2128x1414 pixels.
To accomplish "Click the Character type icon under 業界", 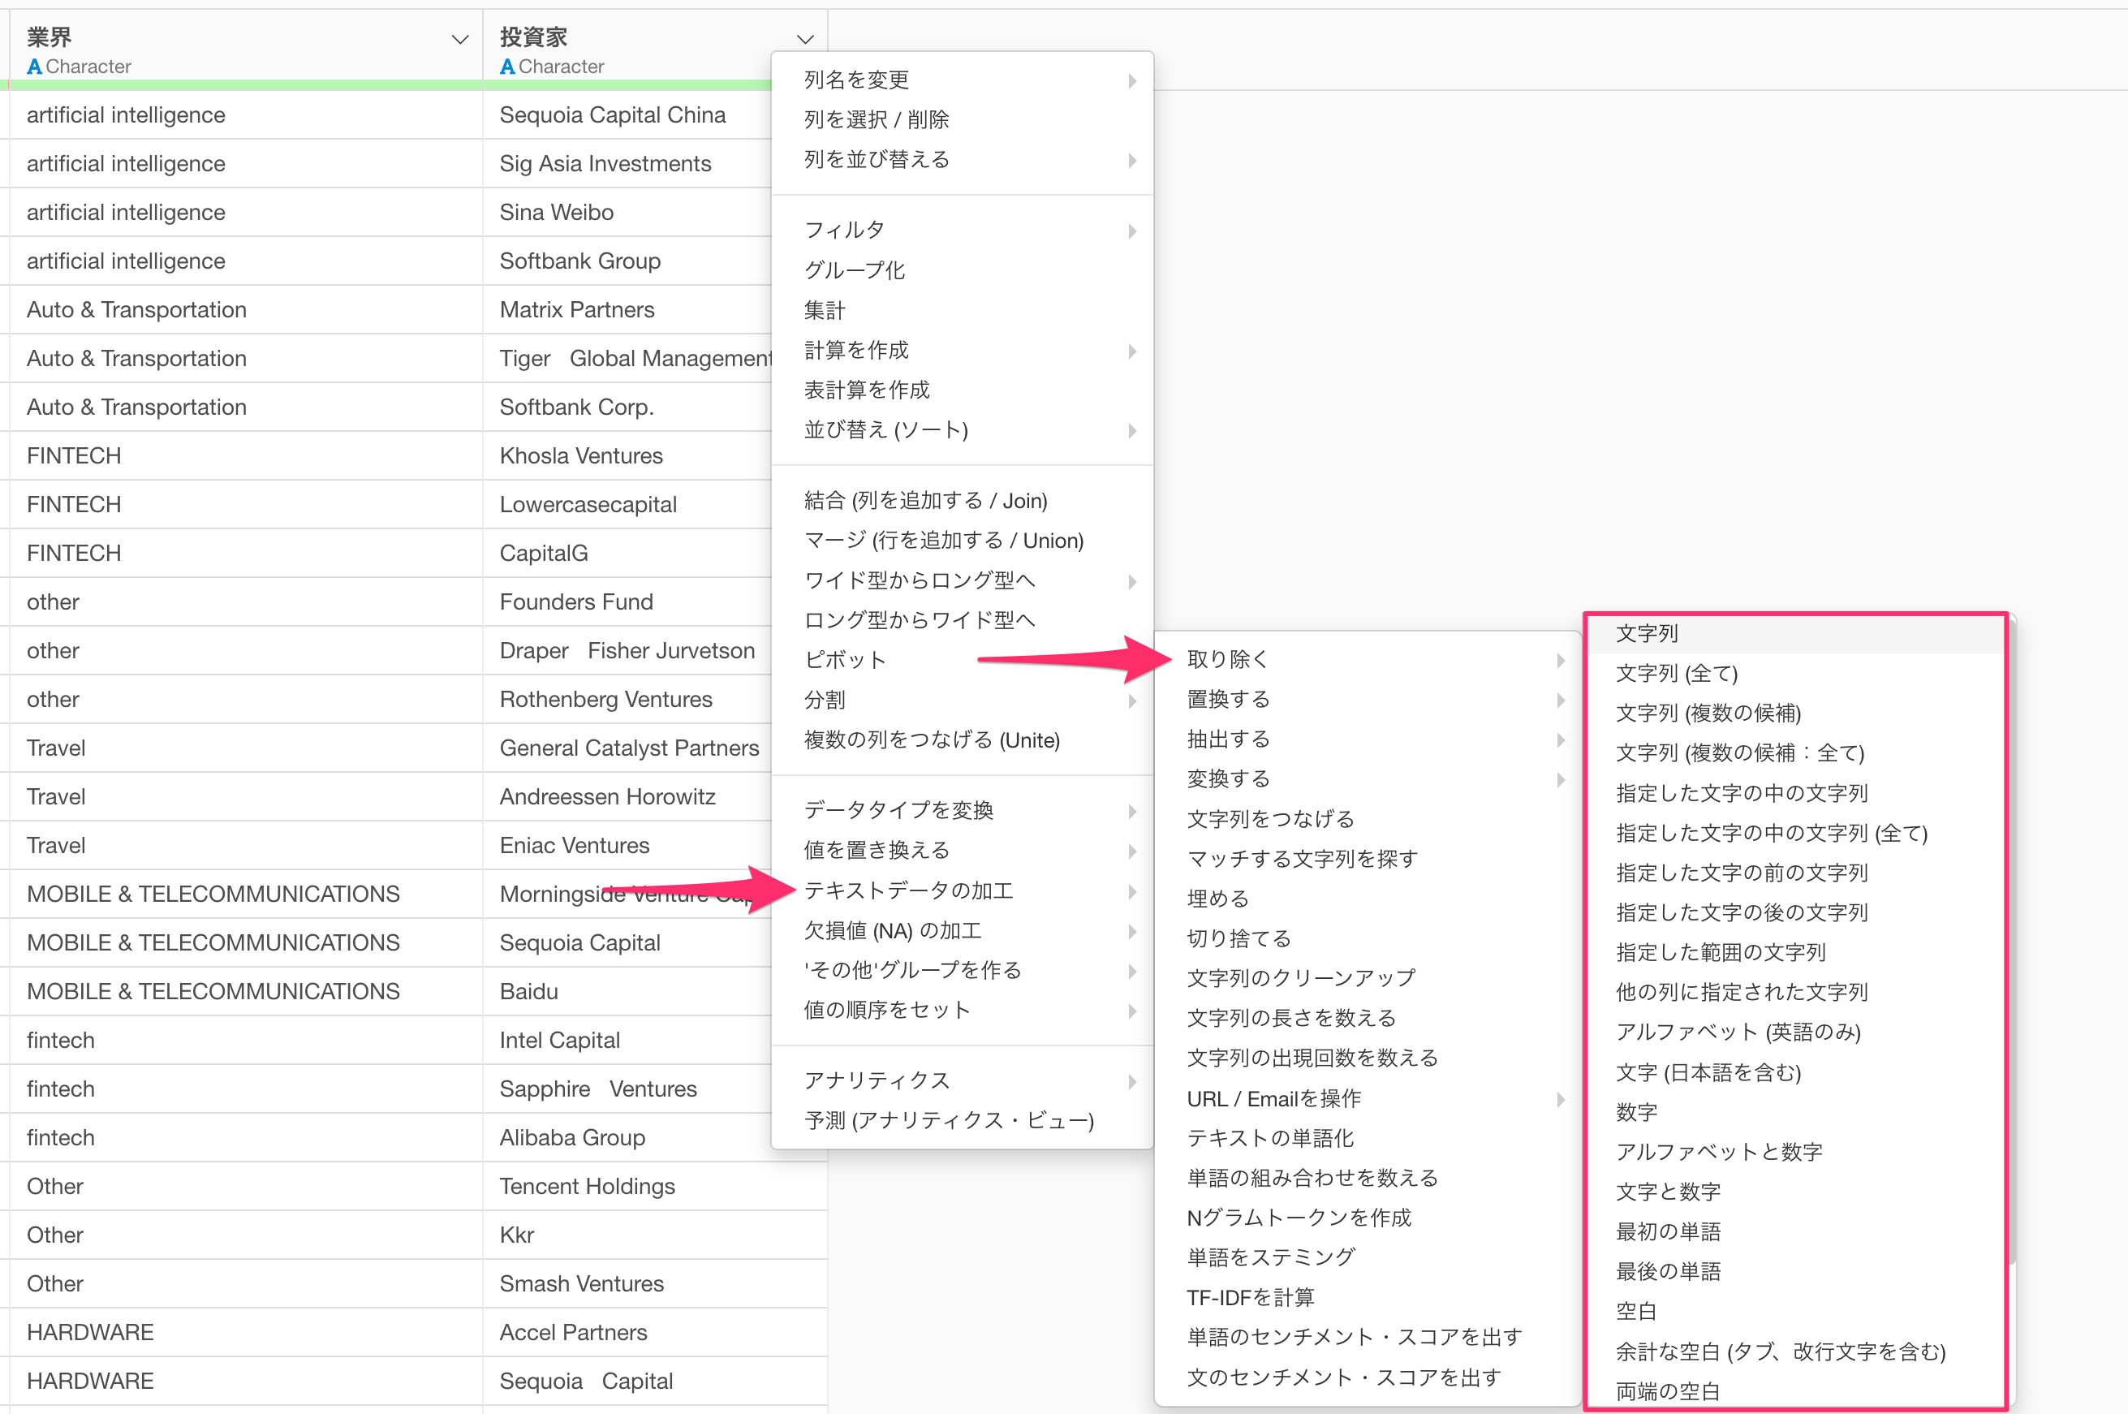I will (34, 67).
